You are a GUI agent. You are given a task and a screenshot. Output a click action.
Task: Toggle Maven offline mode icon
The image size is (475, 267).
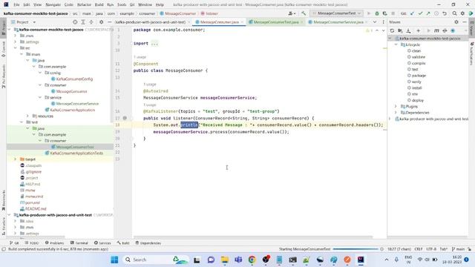pos(445,30)
